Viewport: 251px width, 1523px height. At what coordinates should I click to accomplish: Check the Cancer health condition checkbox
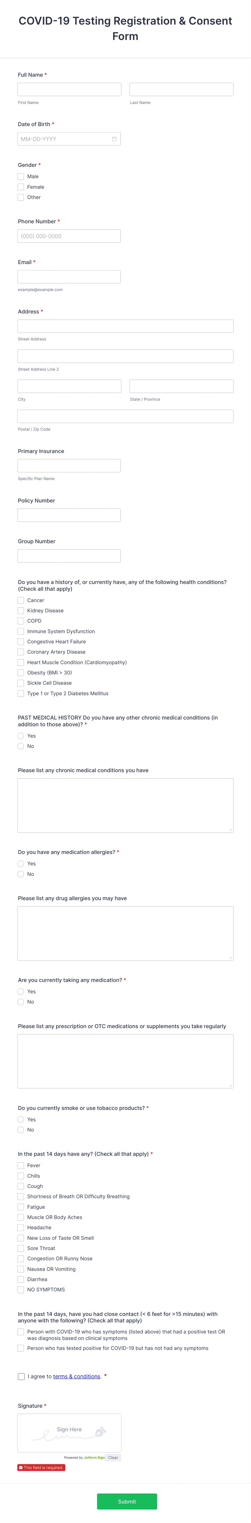20,600
